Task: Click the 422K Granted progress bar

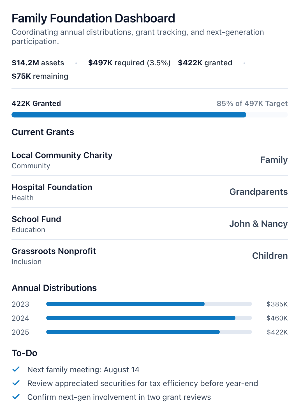Action: (x=149, y=115)
